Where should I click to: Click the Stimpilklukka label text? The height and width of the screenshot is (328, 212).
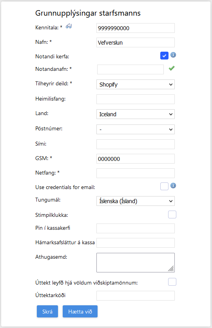click(x=52, y=215)
